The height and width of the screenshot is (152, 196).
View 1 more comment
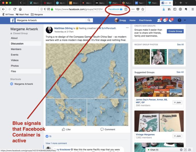(56, 143)
